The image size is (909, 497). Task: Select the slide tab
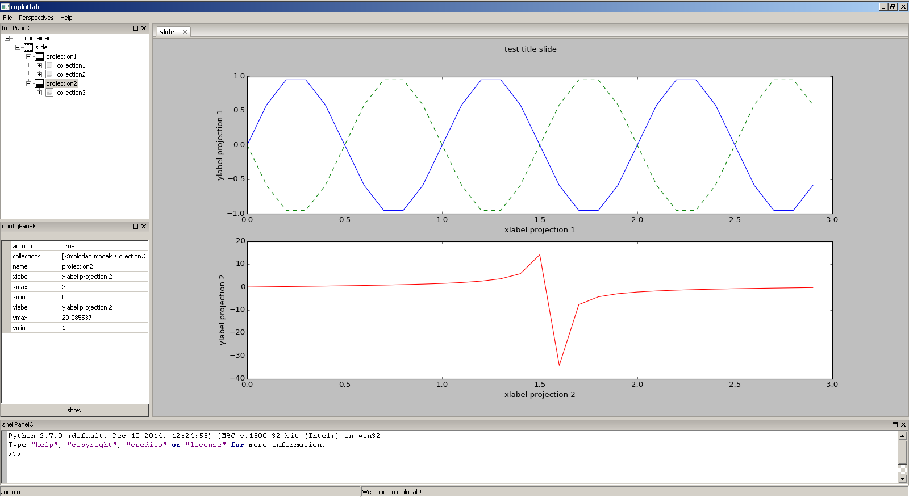pos(167,32)
